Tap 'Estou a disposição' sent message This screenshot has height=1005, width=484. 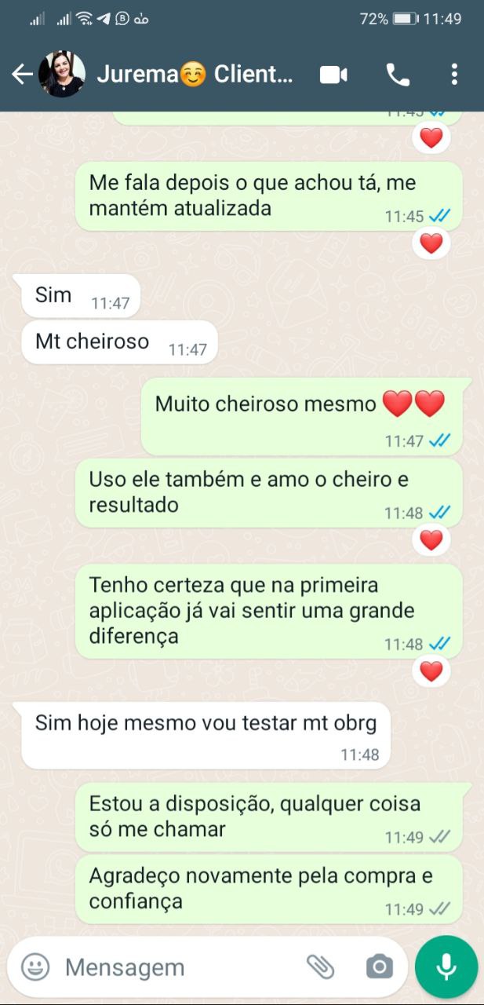(268, 817)
